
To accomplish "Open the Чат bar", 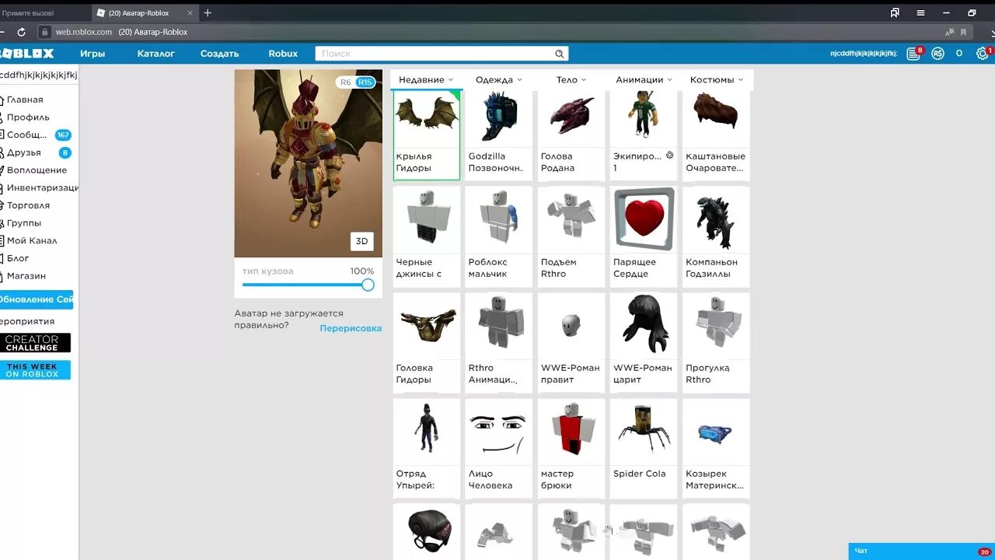I will (x=921, y=551).
